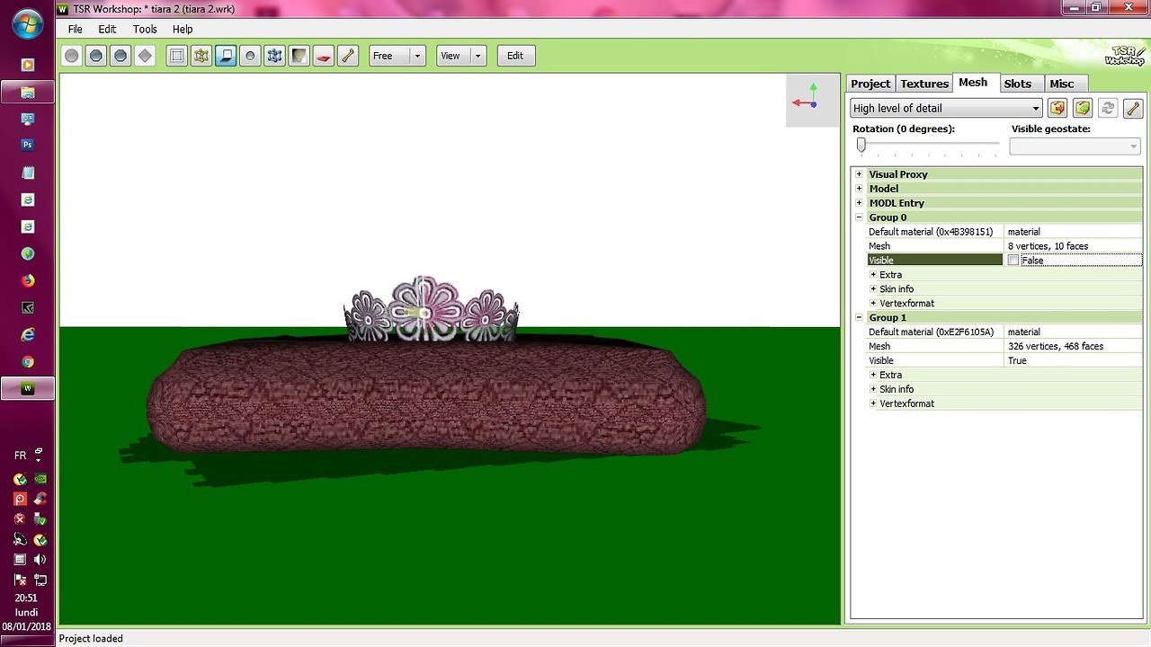Expand the Visual Proxy section
Viewport: 1151px width, 647px height.
pyautogui.click(x=859, y=174)
